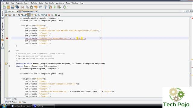Switch to the index.jsp editor tab

(11, 11)
